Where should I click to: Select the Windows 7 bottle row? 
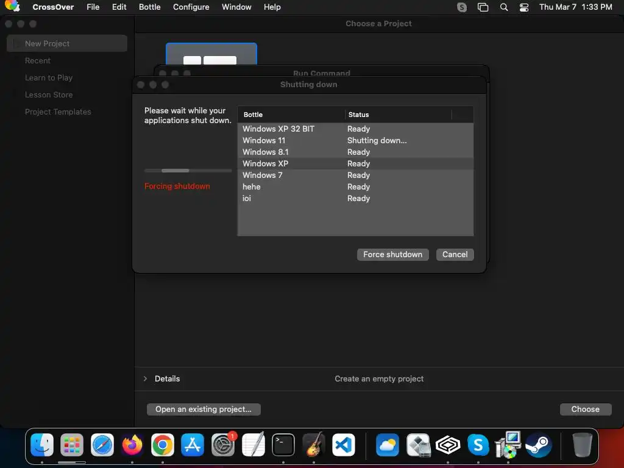pos(355,175)
